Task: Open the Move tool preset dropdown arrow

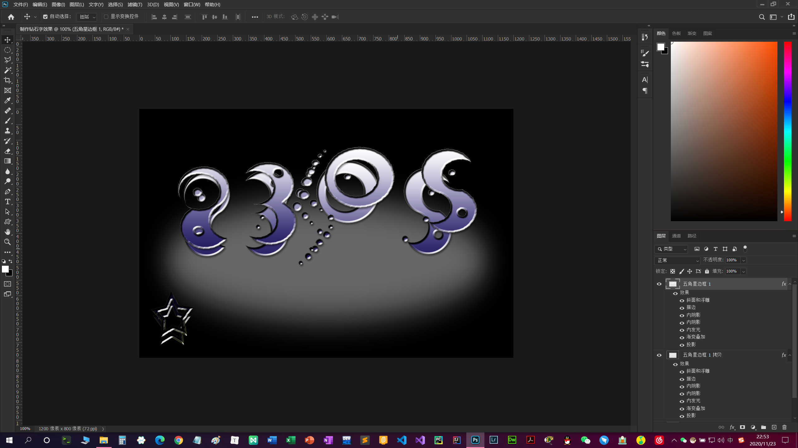Action: point(35,17)
